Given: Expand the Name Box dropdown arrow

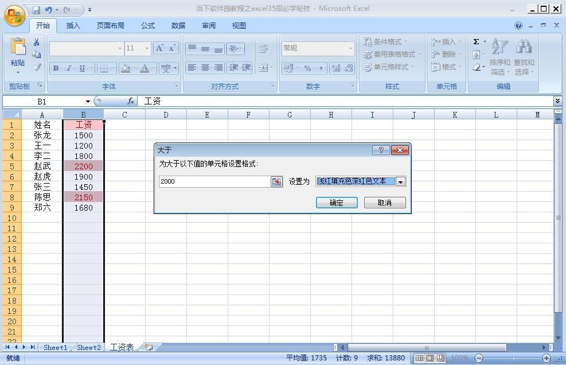Looking at the screenshot, I should point(88,102).
